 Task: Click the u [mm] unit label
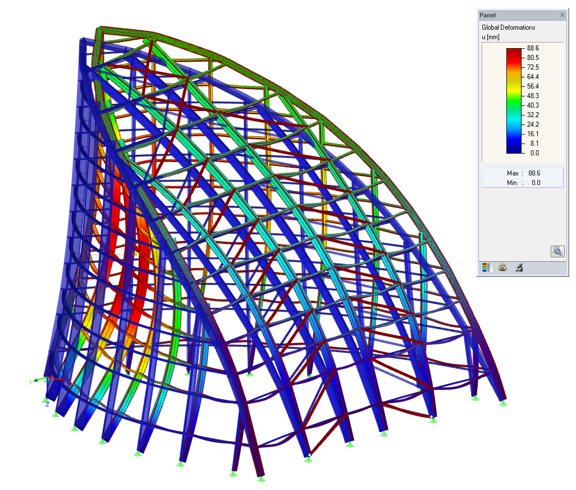491,37
